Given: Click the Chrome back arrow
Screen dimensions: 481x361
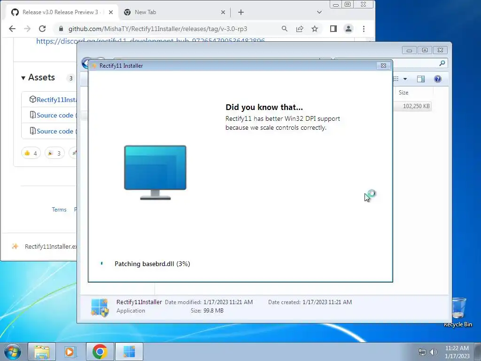Looking at the screenshot, I should click(x=12, y=29).
